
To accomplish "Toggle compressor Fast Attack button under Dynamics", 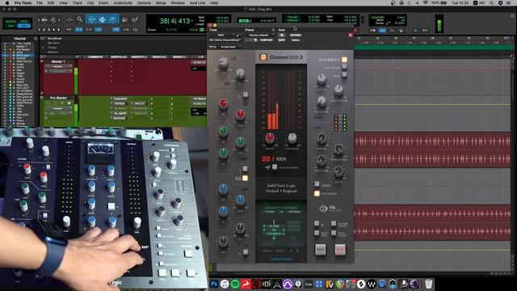I will coord(344,66).
